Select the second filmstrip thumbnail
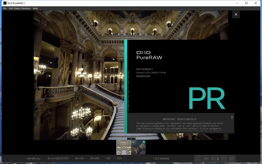This screenshot has height=164, width=262. tap(138, 147)
